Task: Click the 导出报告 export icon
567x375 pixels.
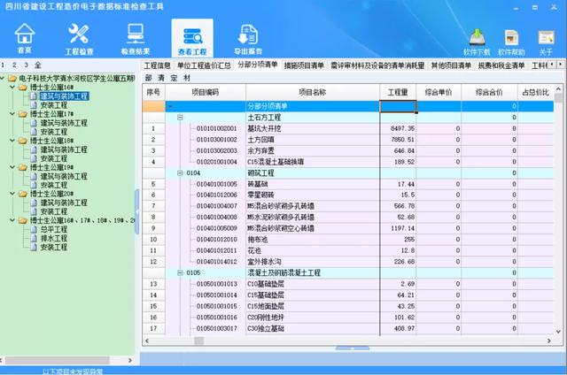Action: click(x=248, y=39)
